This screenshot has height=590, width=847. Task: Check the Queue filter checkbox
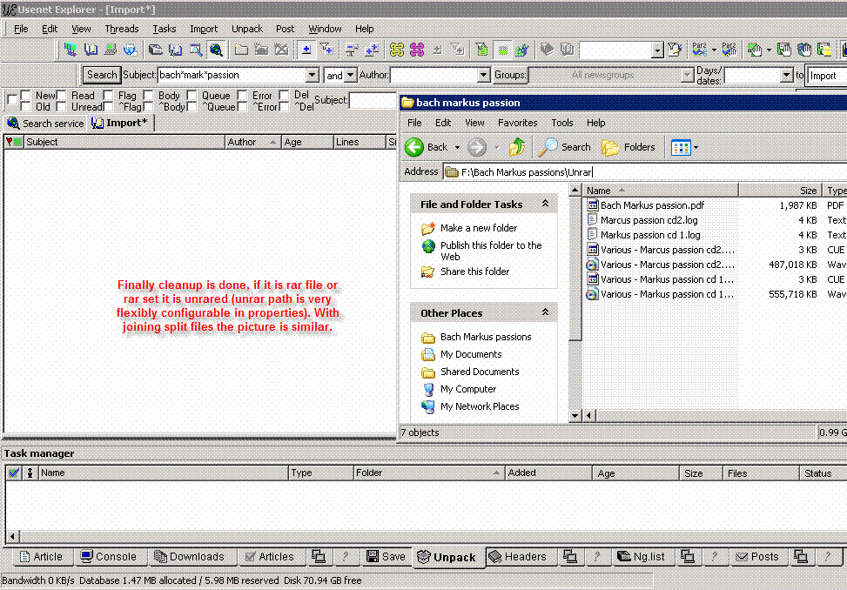192,96
